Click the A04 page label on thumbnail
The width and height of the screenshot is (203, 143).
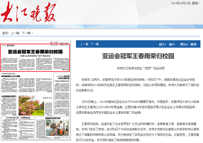(x=4, y=46)
